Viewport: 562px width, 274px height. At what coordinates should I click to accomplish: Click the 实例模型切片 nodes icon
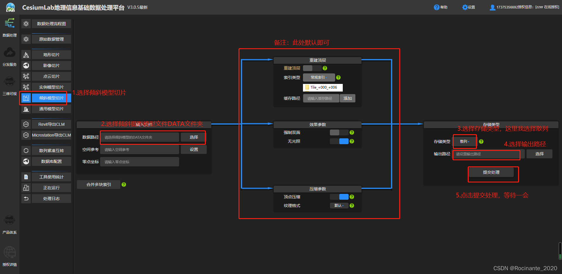click(x=26, y=87)
